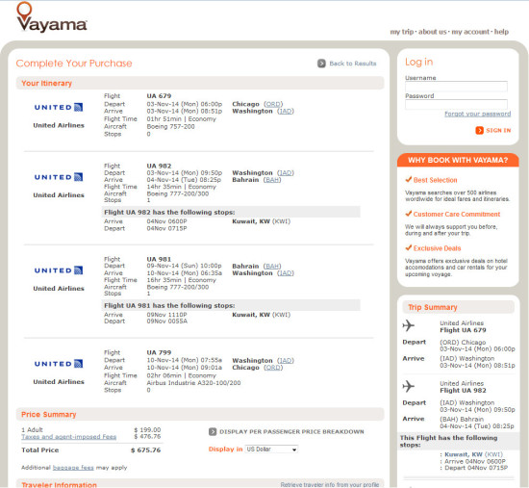Click flight number UA 982 in itinerary
529x488 pixels.
pyautogui.click(x=159, y=166)
